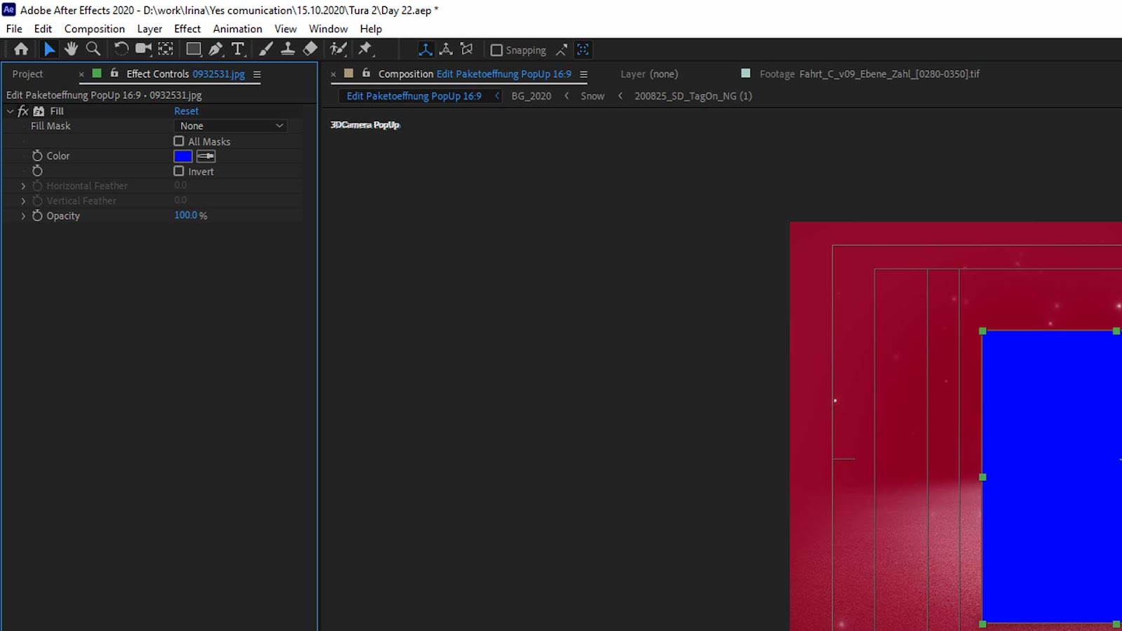Toggle the Color property stopwatch
The width and height of the screenshot is (1122, 631).
point(37,156)
